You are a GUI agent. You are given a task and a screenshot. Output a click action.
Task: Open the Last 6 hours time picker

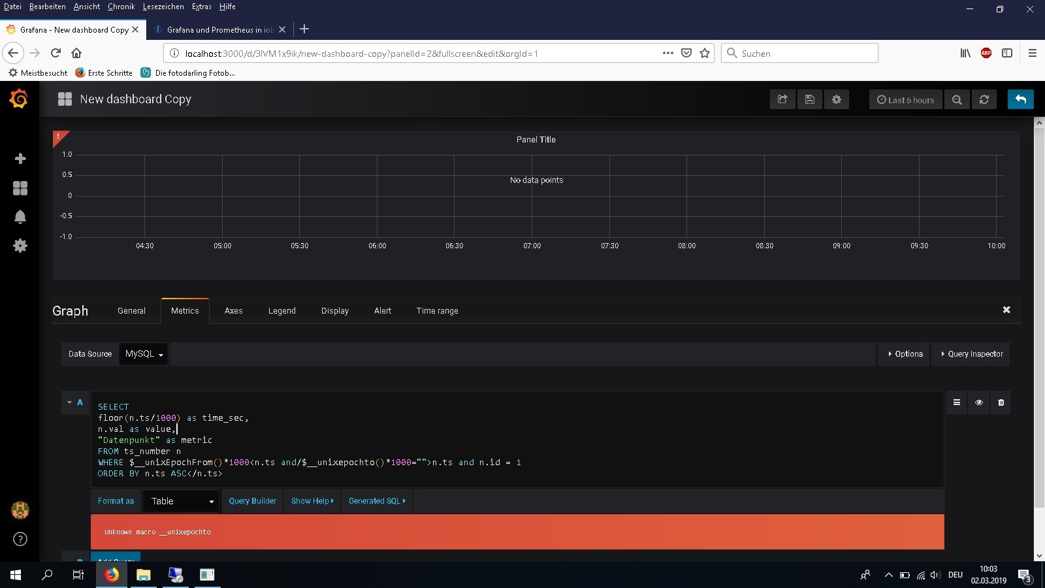click(905, 100)
